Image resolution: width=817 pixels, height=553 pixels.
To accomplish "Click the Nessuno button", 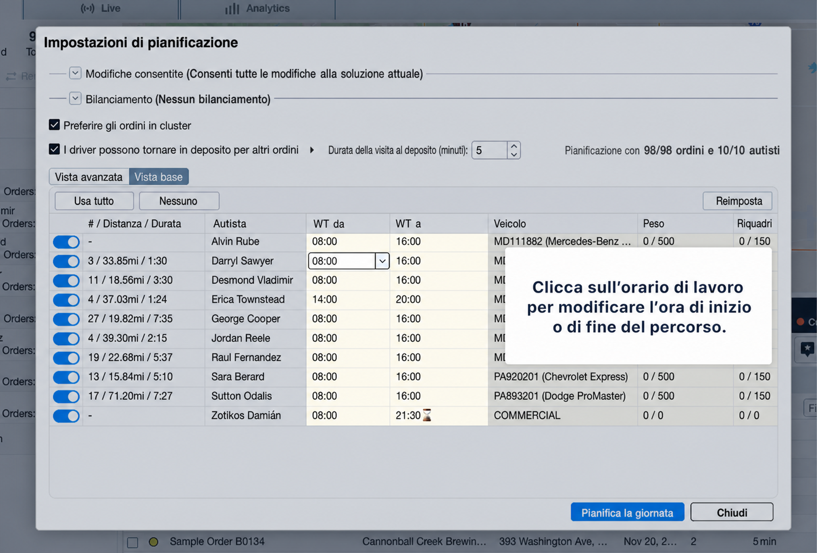I will 179,201.
